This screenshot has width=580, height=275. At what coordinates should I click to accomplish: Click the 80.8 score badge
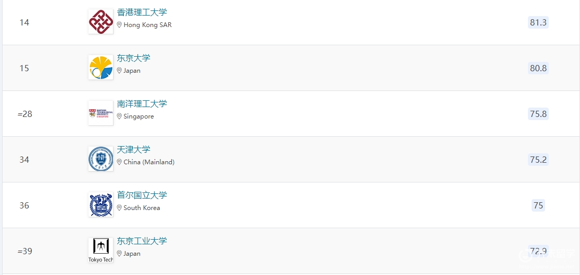[538, 68]
